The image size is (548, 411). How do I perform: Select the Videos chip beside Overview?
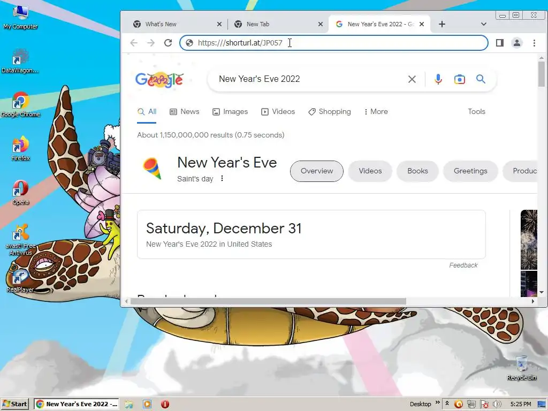[x=370, y=171]
